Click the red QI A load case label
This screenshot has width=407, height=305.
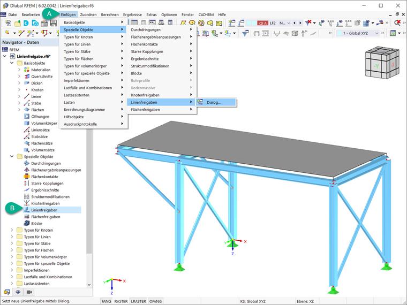(263, 23)
